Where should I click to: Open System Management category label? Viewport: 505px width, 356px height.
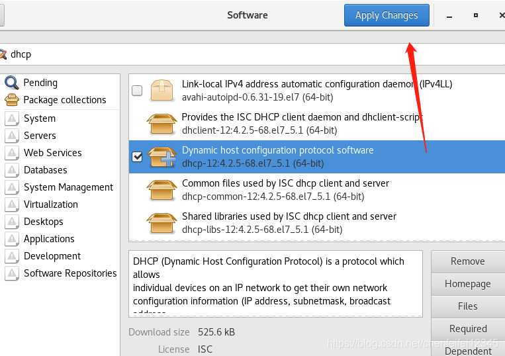(x=69, y=187)
